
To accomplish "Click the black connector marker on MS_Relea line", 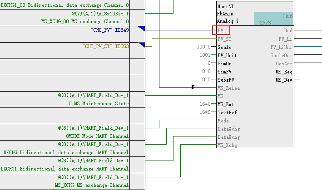I will [x=193, y=87].
